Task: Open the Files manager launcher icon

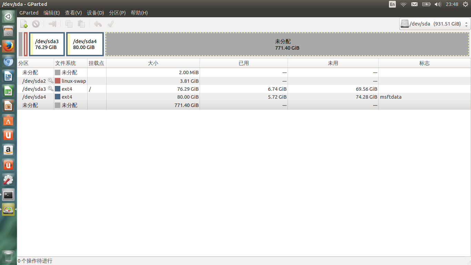Action: 8,31
